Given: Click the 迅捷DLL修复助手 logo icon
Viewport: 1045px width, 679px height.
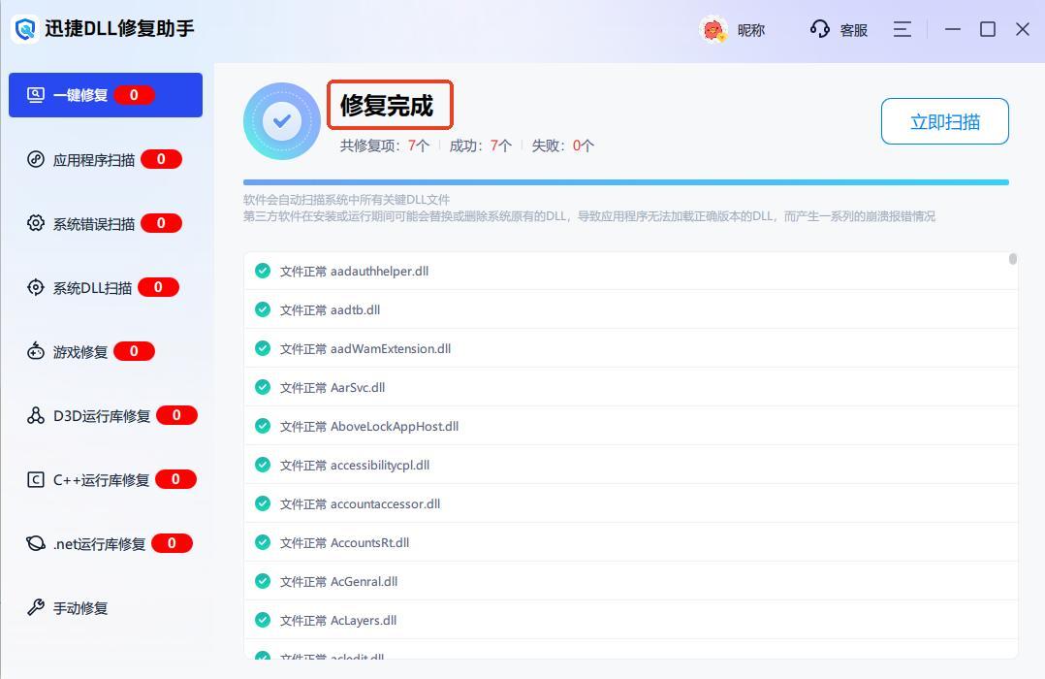Looking at the screenshot, I should pos(24,29).
